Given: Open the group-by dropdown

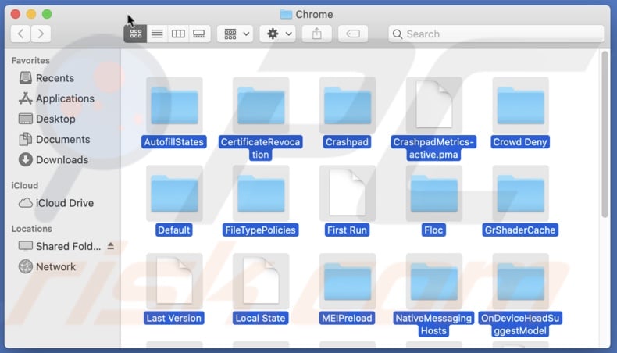Looking at the screenshot, I should 235,34.
